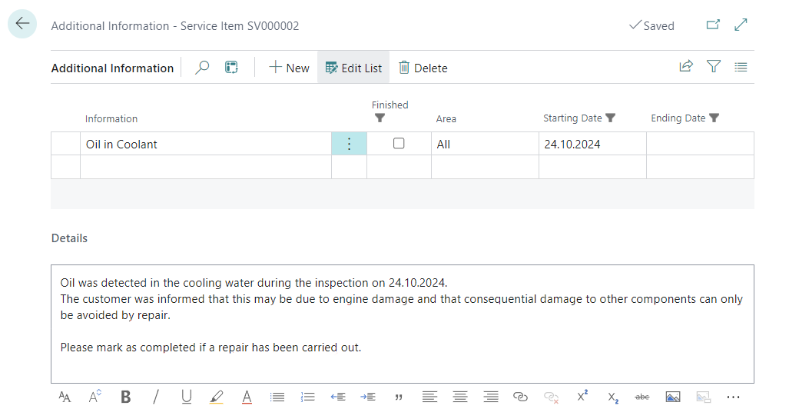Open Starting Date column filter dropdown
The image size is (799, 409).
tap(611, 118)
